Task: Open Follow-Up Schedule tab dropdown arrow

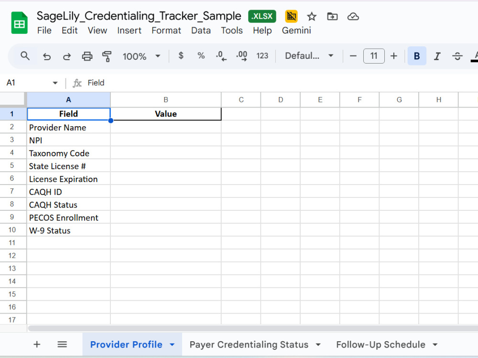Action: pos(435,345)
